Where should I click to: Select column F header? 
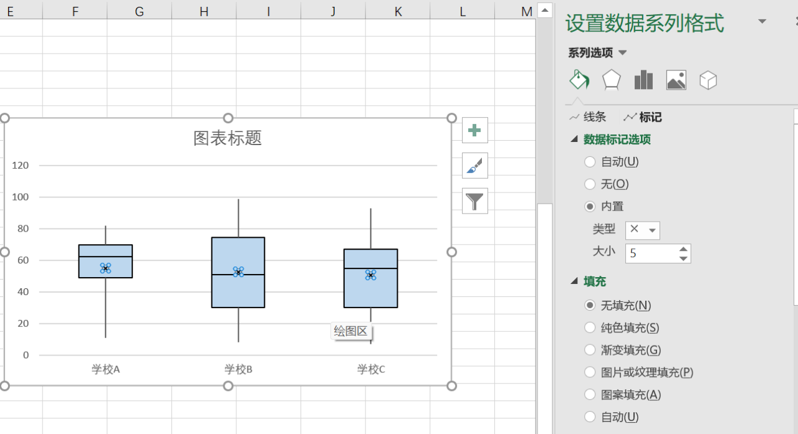point(75,11)
